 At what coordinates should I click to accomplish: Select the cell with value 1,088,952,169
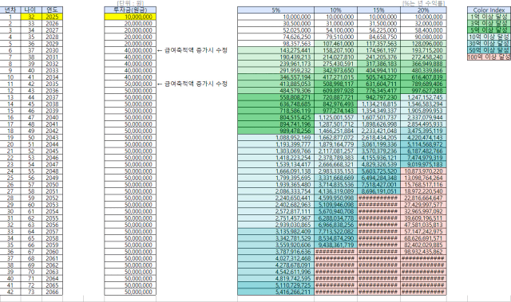point(275,138)
